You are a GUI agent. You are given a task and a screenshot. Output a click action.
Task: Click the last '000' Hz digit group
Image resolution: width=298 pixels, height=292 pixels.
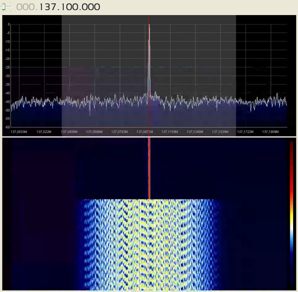tap(90, 7)
